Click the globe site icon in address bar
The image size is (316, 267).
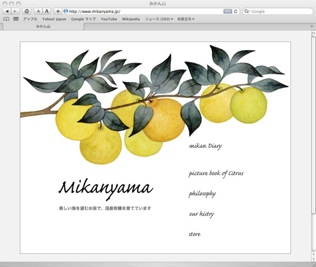[x=65, y=11]
